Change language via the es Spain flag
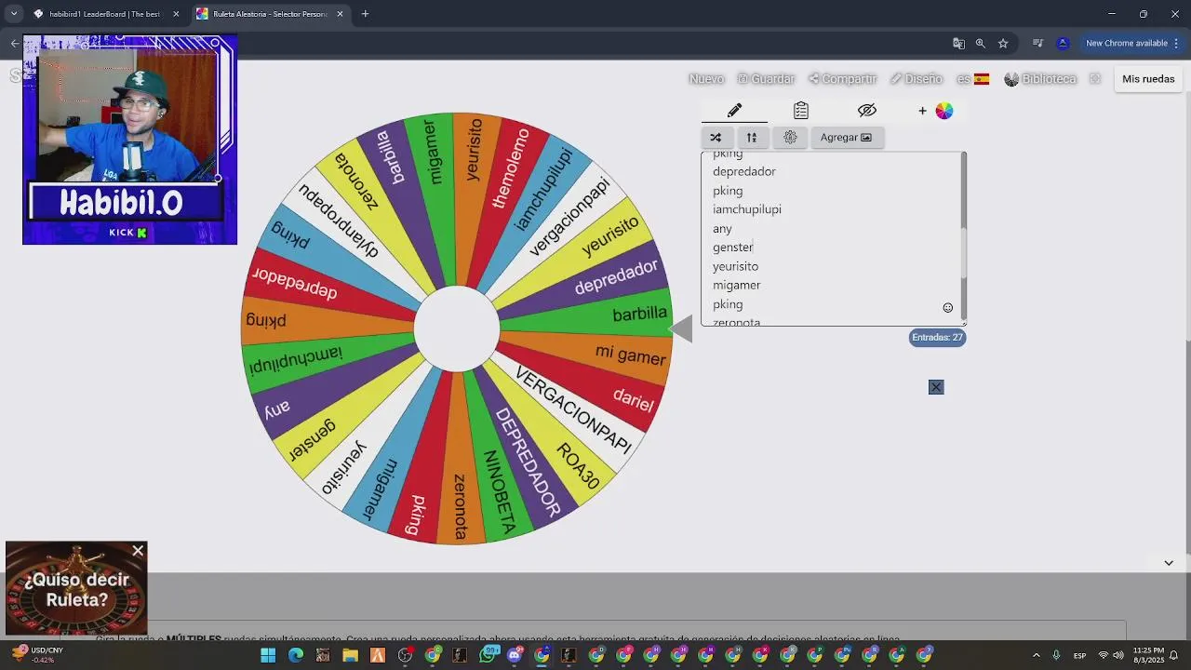The image size is (1191, 670). click(x=973, y=79)
